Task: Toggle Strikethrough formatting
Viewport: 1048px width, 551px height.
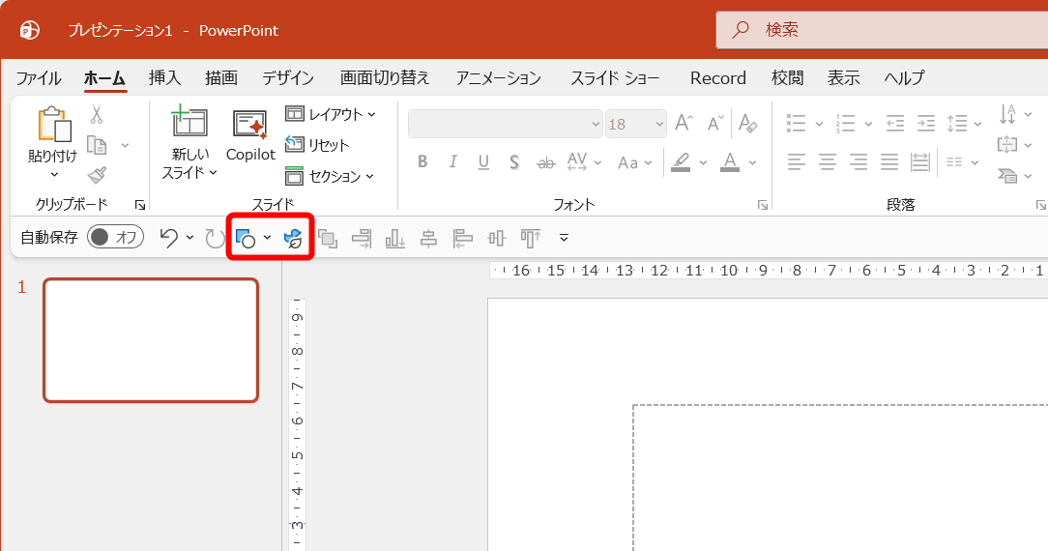Action: [545, 162]
